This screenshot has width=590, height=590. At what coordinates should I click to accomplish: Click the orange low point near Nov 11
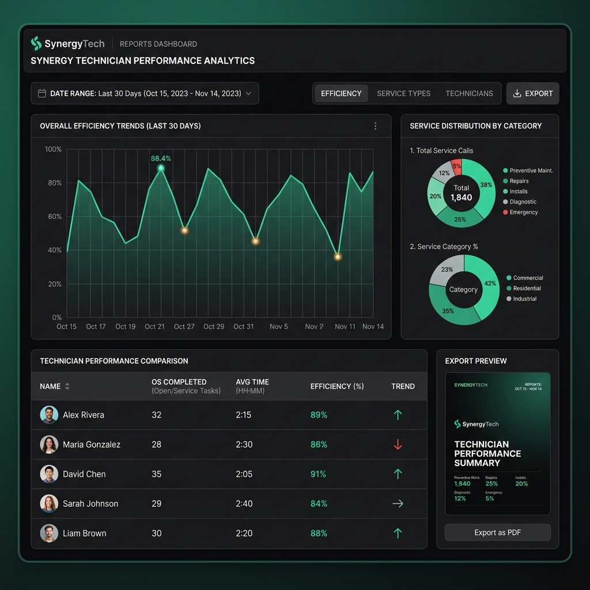pos(338,257)
